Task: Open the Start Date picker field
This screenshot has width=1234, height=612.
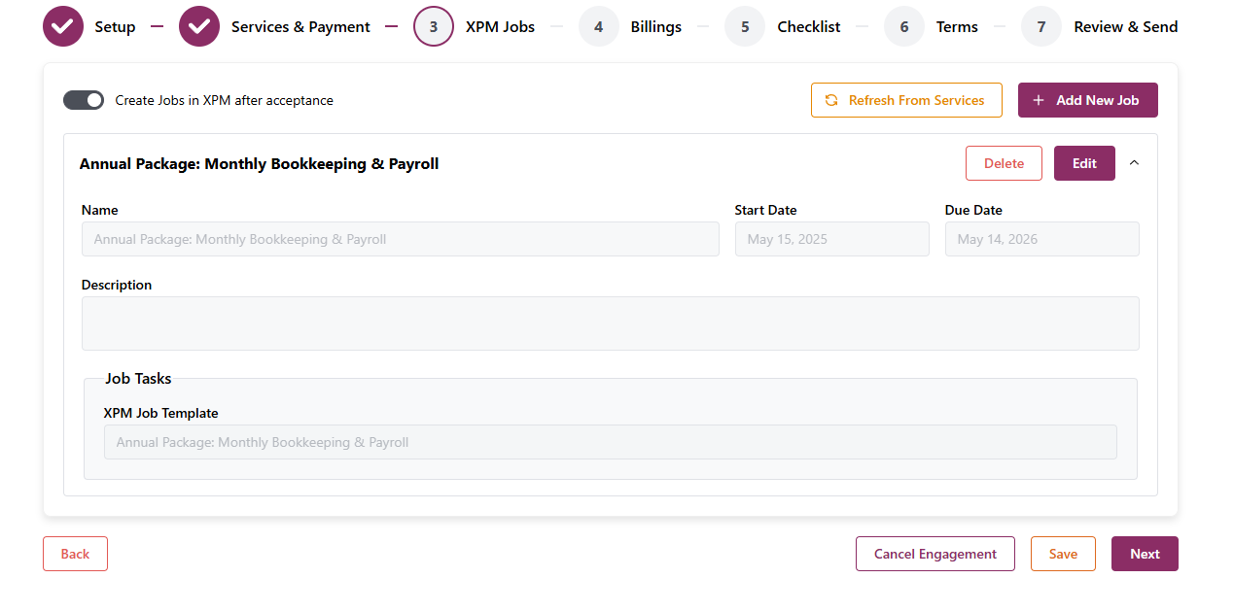Action: [x=831, y=239]
